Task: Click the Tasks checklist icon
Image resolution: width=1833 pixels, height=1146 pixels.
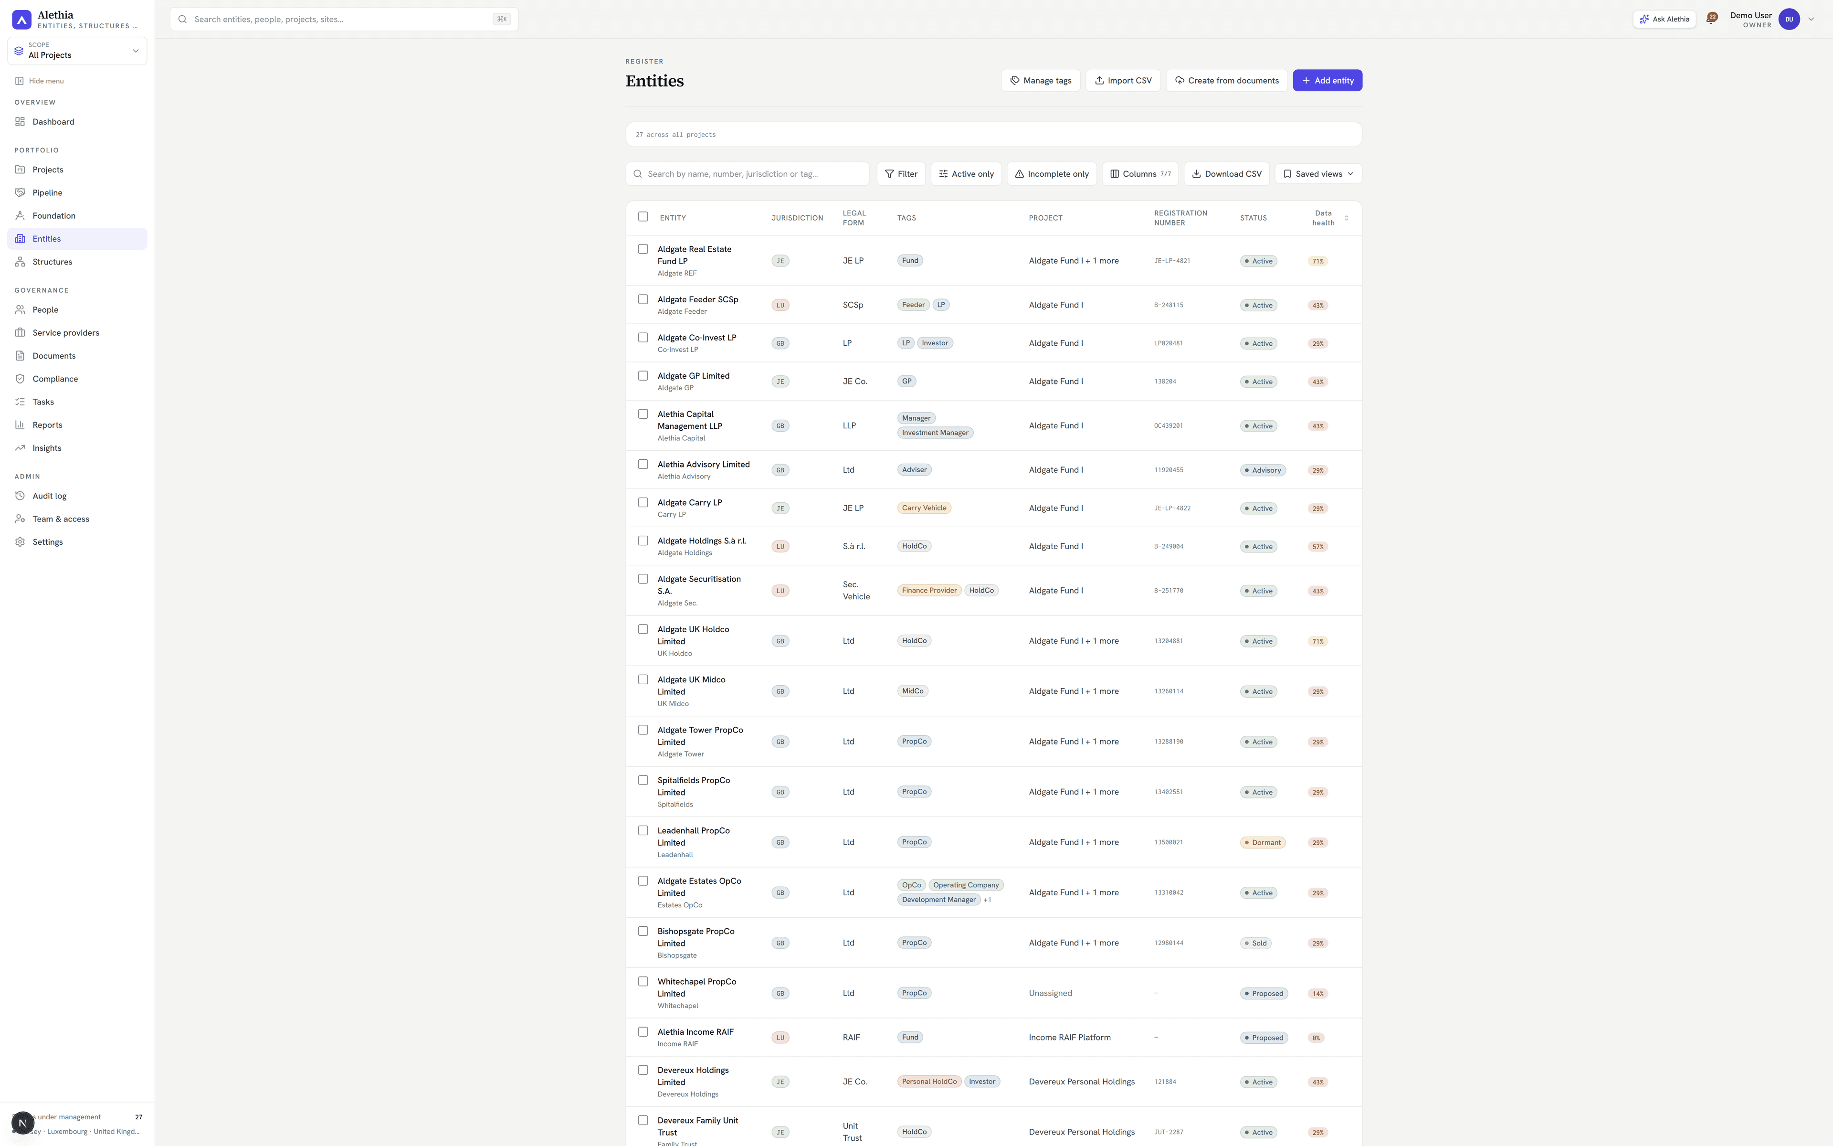Action: tap(21, 402)
